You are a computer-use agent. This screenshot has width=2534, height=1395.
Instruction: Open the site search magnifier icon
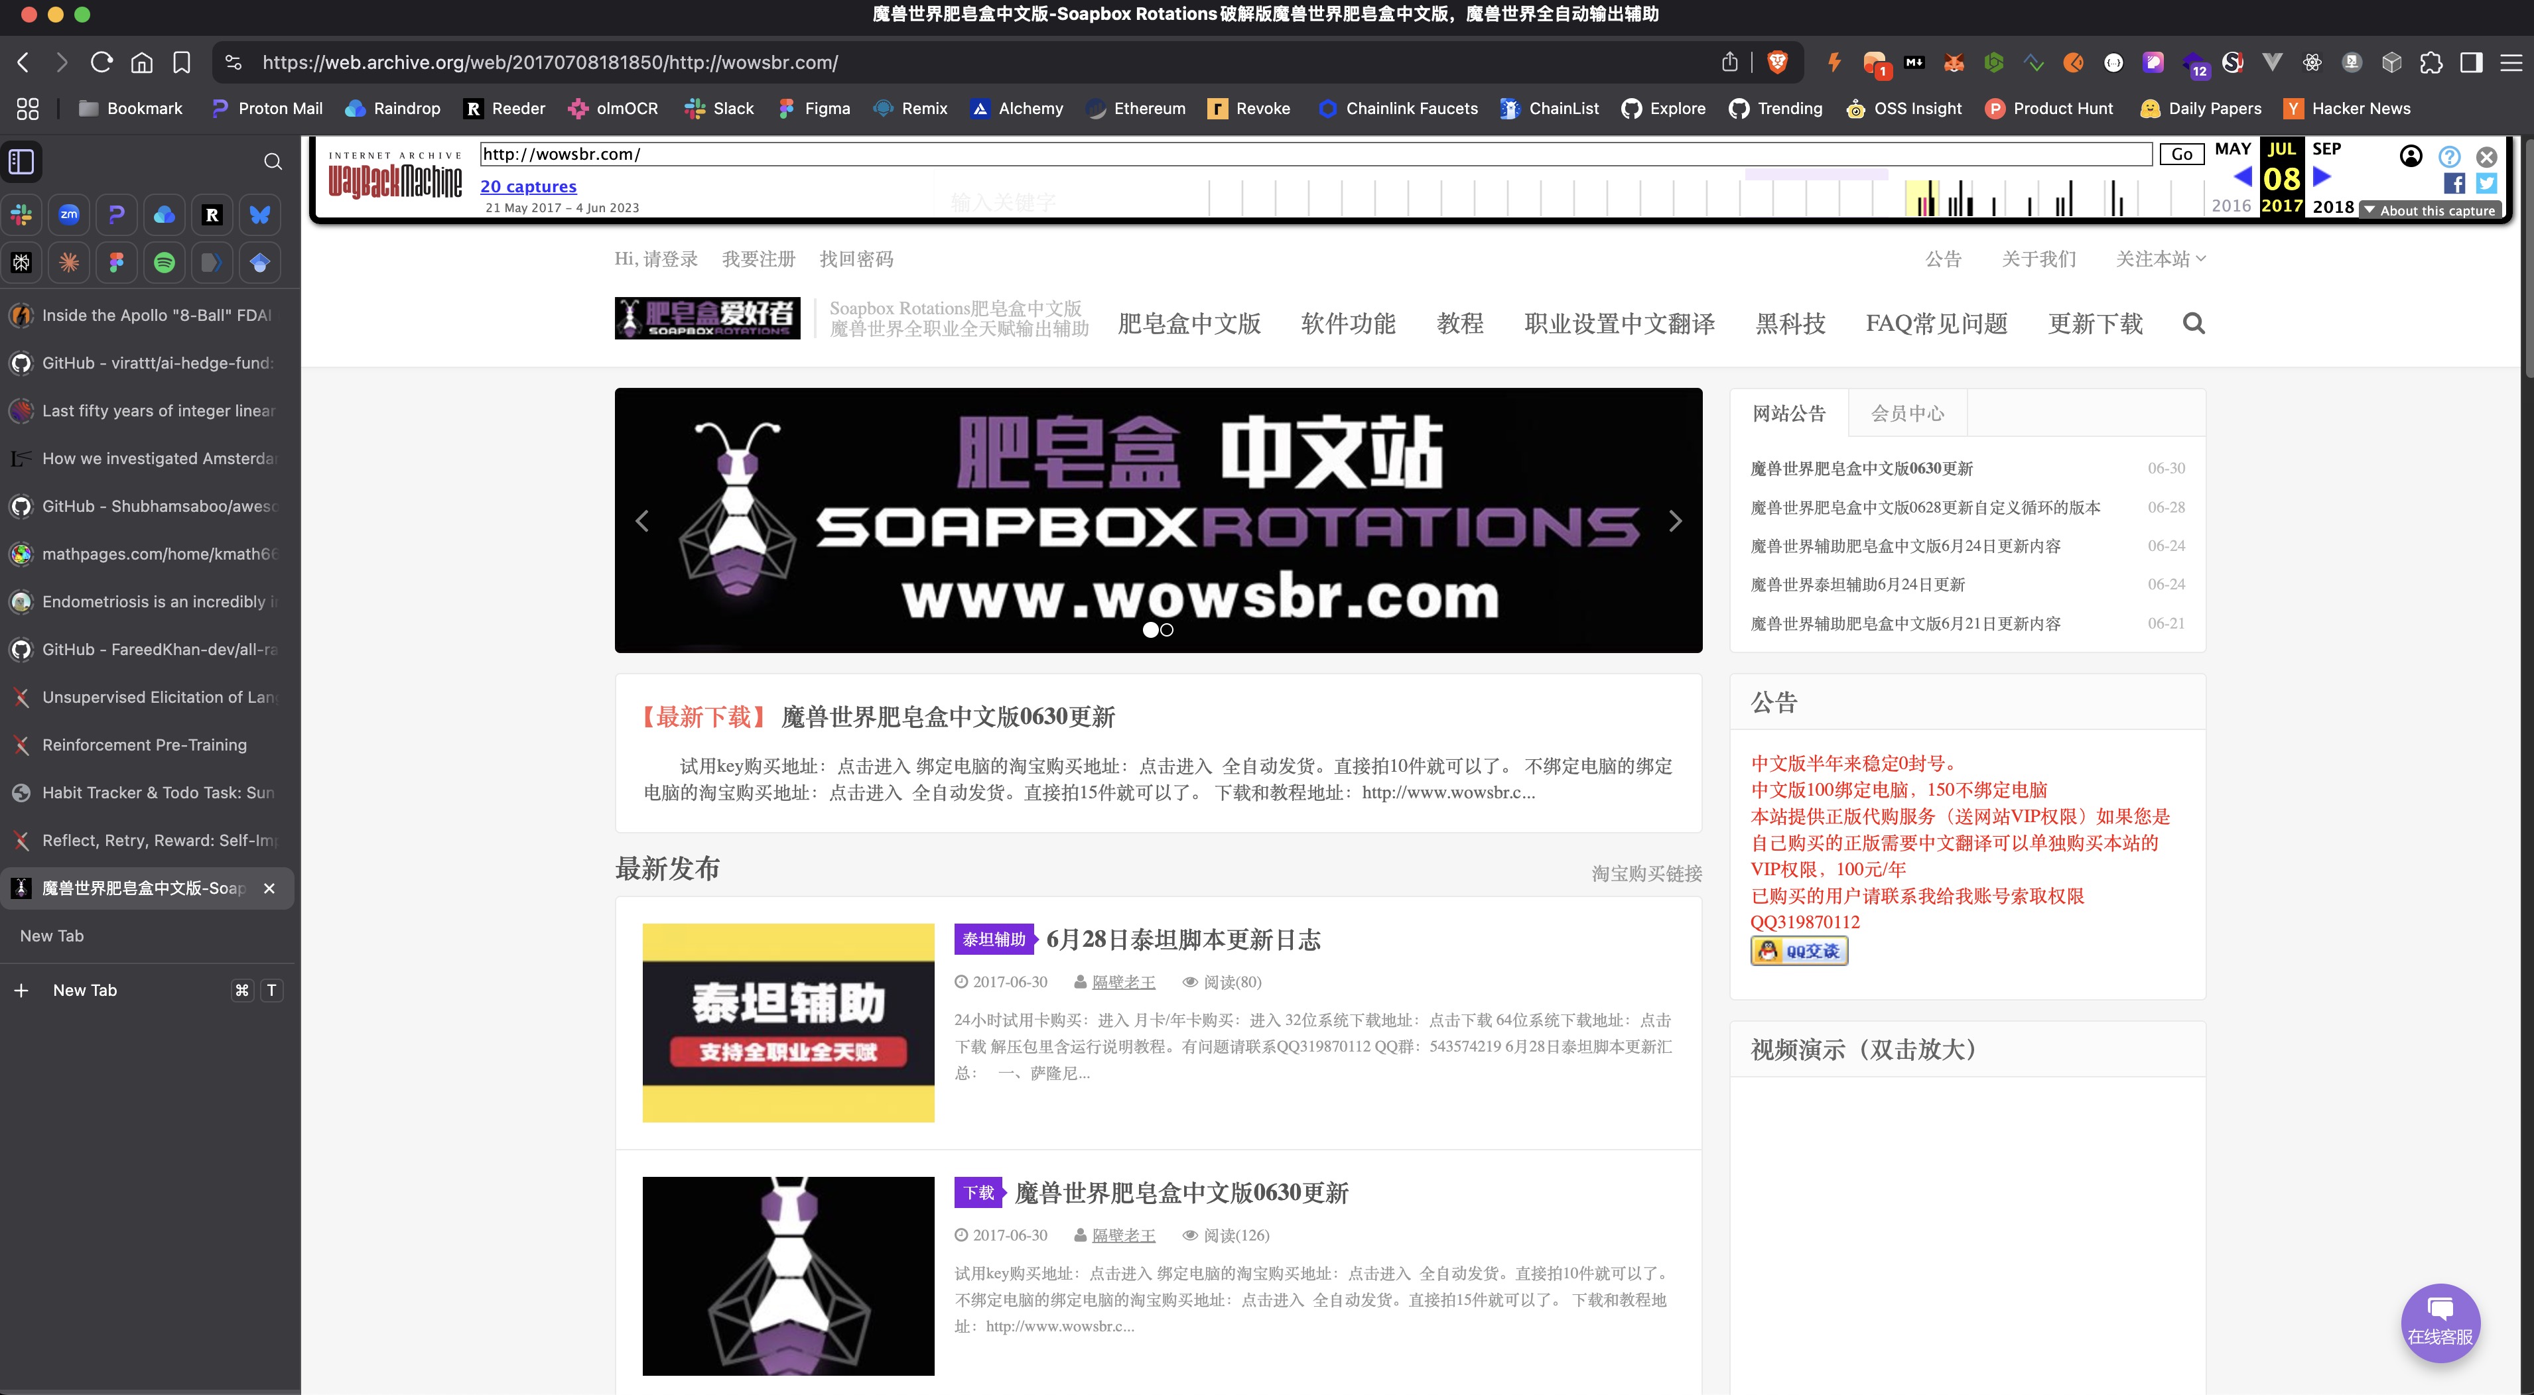click(2192, 324)
